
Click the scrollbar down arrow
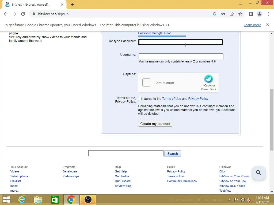pos(272,192)
